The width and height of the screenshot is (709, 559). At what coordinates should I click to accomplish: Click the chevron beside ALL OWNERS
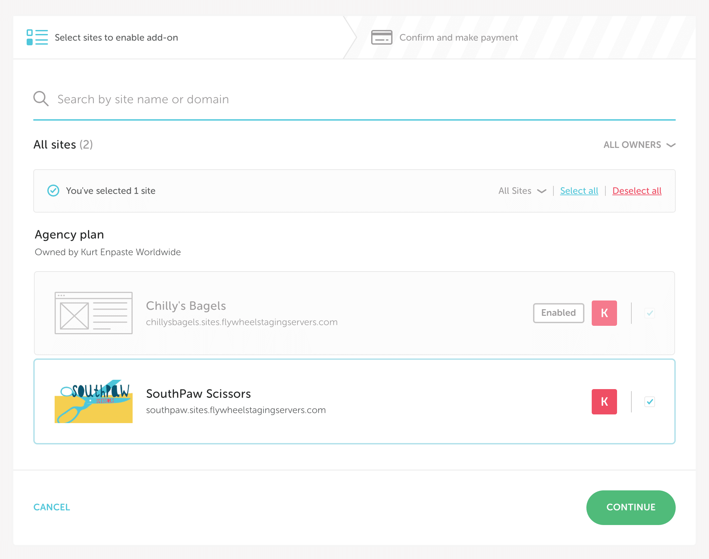[x=671, y=145]
